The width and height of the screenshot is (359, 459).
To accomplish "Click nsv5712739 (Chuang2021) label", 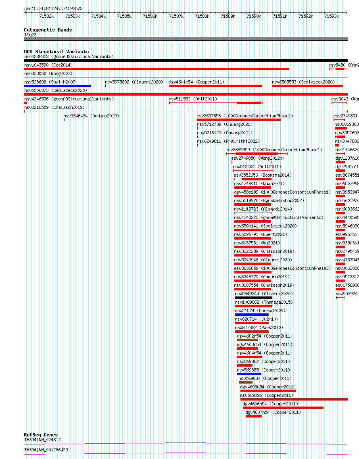I will tap(225, 124).
